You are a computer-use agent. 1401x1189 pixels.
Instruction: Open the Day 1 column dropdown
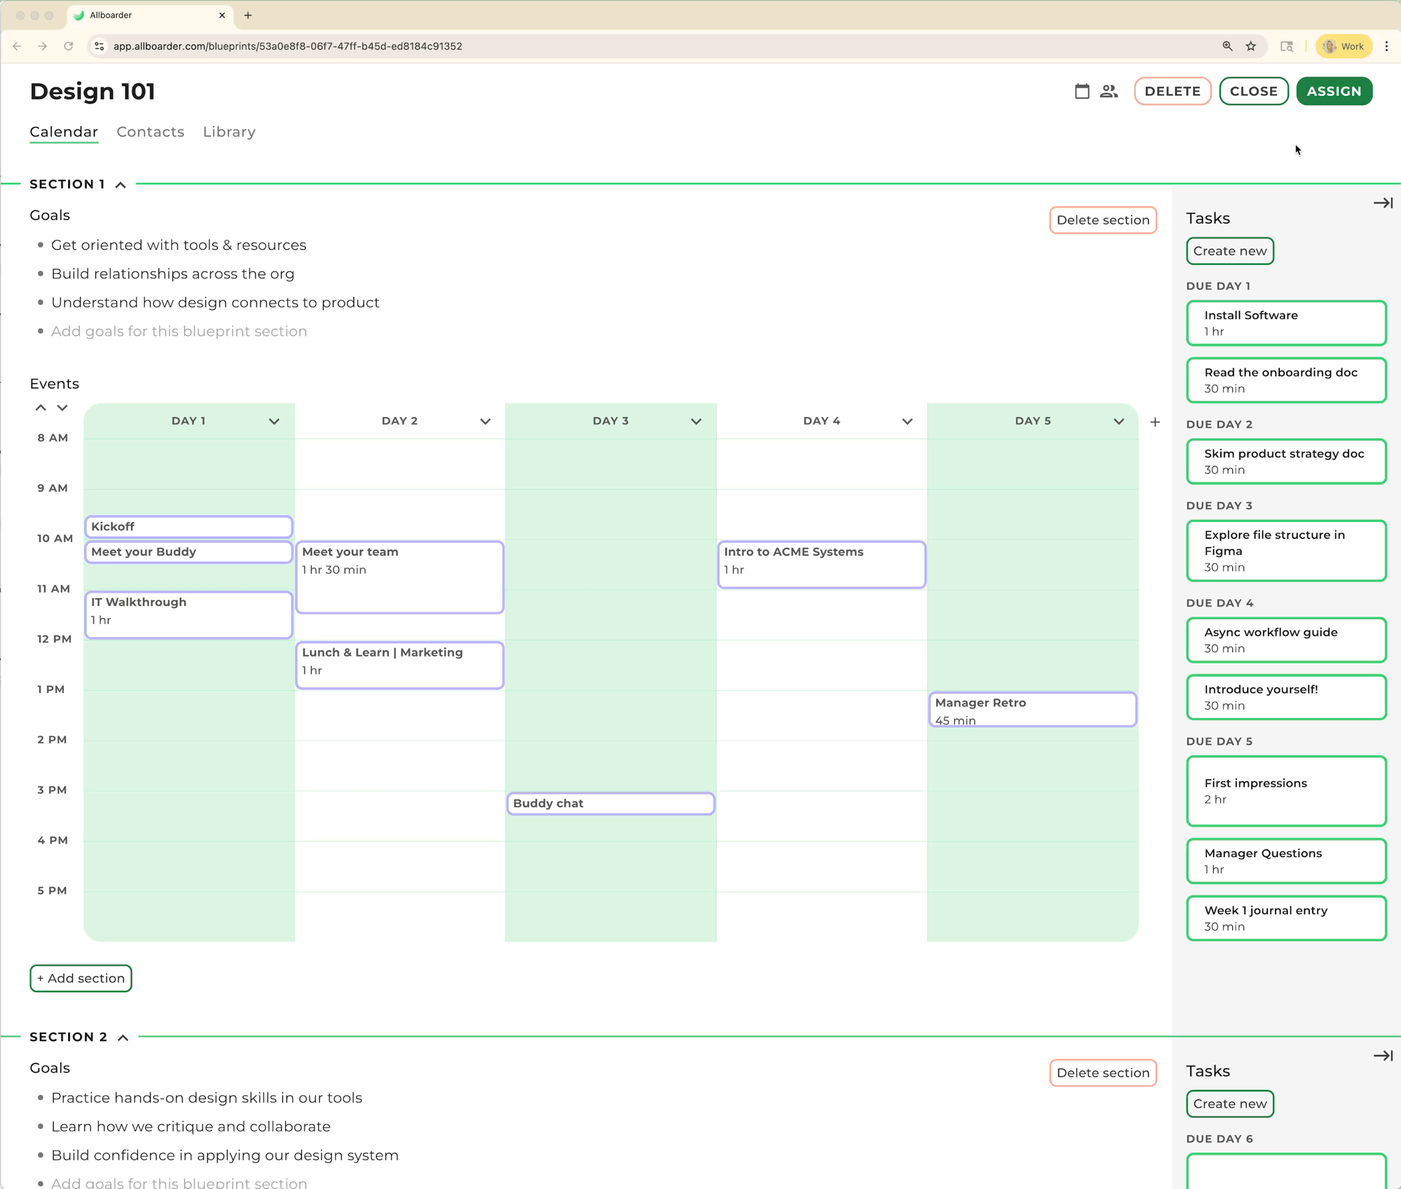[274, 422]
